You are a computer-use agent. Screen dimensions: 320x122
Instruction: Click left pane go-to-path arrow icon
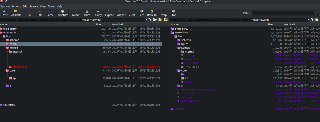point(150,20)
